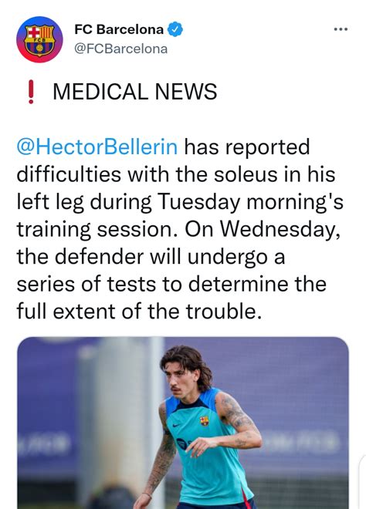This screenshot has height=509, width=366.
Task: Click the Spotify logo on the shirt
Action: [181, 443]
